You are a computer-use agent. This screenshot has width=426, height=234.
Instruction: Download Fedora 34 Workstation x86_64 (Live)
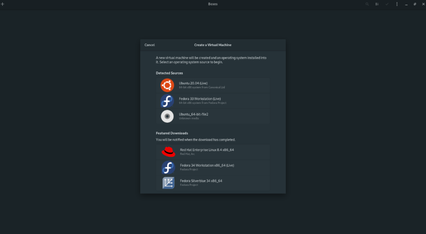(213, 167)
